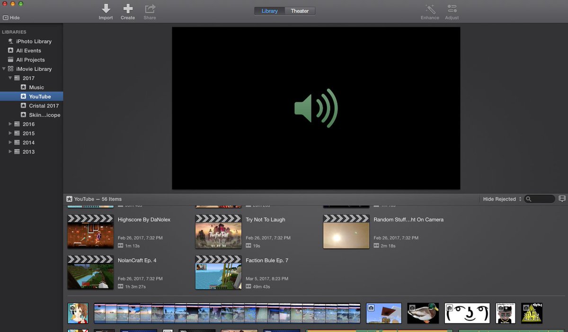Open Try Not To Laugh thumbnail
The image size is (568, 332).
219,232
